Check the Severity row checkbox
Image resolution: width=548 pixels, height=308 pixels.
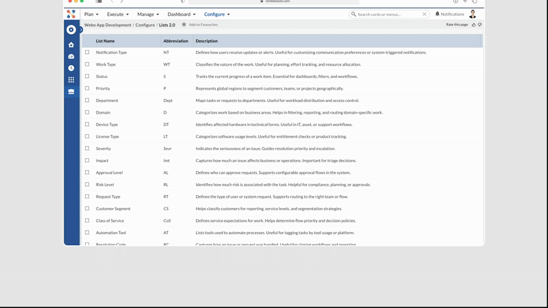tap(87, 149)
